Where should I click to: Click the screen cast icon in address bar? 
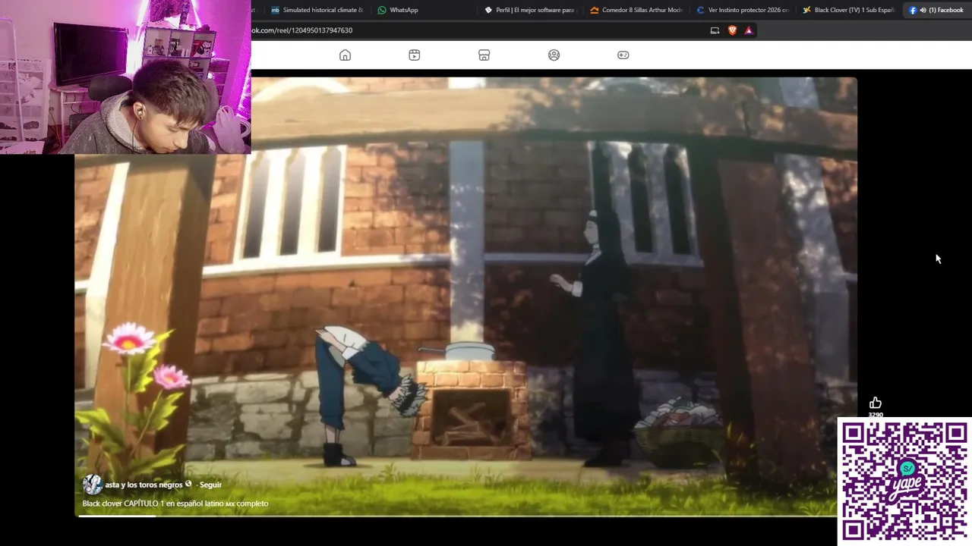[715, 30]
